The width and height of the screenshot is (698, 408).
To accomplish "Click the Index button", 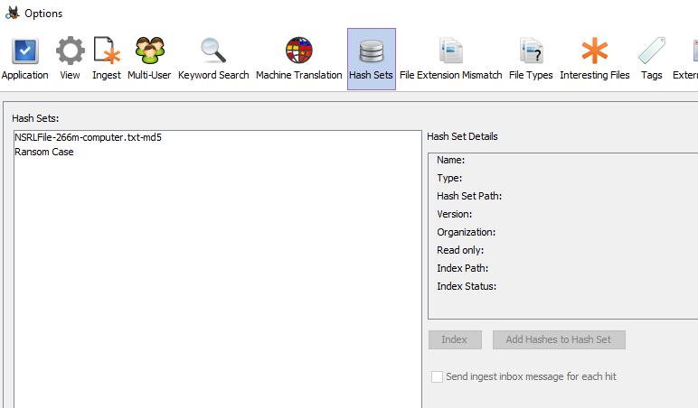I will pos(454,339).
